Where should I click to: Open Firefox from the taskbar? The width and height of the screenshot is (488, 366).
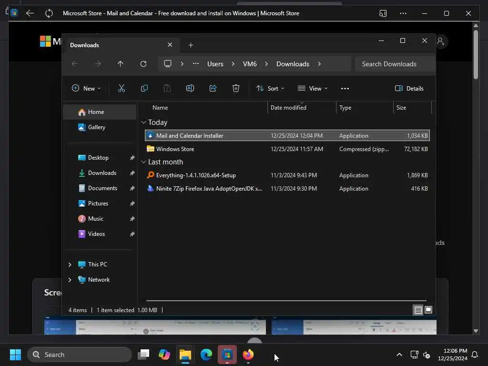click(x=248, y=355)
